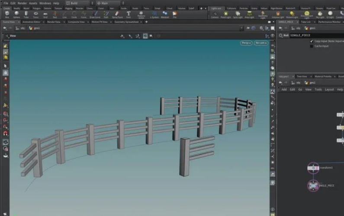344x216 pixels.
Task: Select the Circle shelf tool
Action: click(x=74, y=15)
